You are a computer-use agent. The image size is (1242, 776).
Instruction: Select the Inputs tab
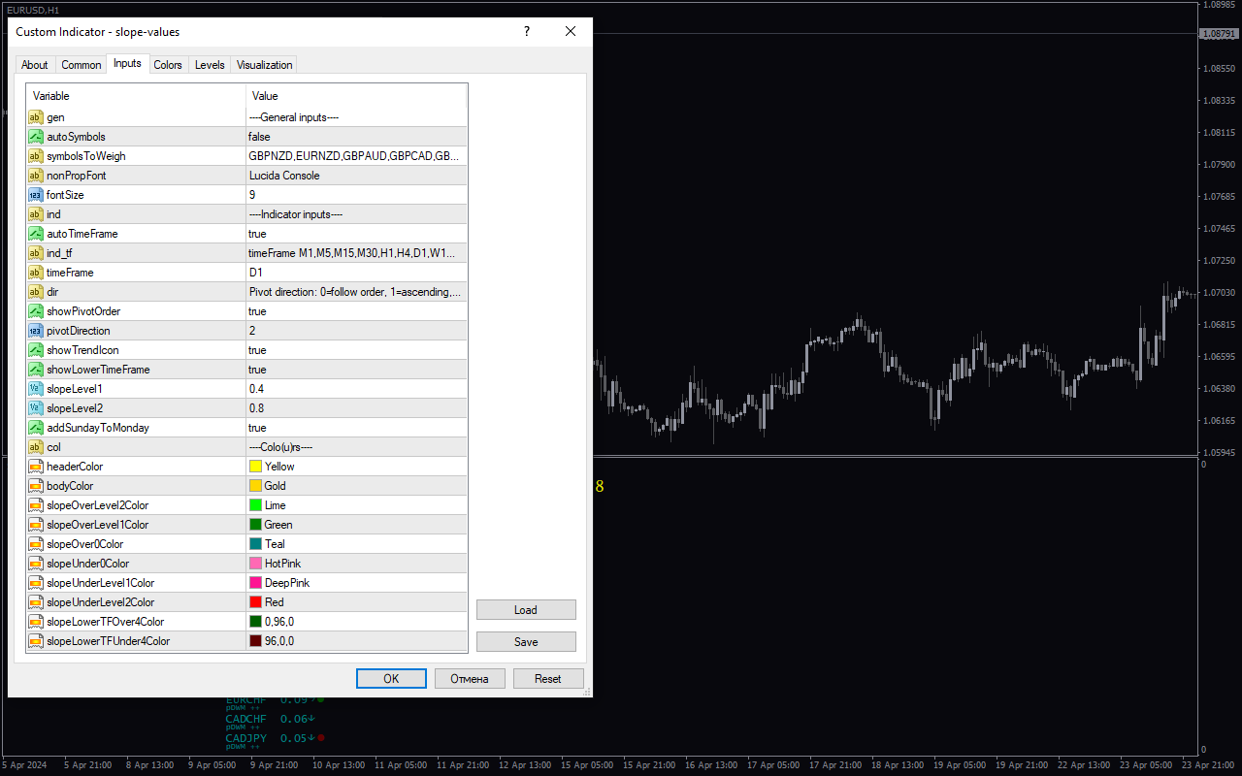(x=127, y=63)
